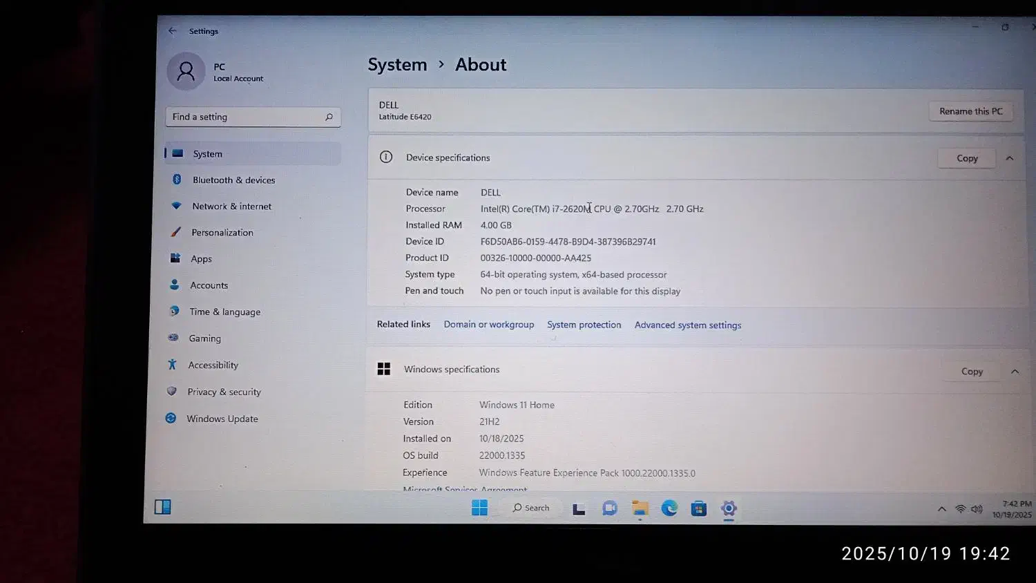Open the Domain or workgroup link

(x=488, y=325)
